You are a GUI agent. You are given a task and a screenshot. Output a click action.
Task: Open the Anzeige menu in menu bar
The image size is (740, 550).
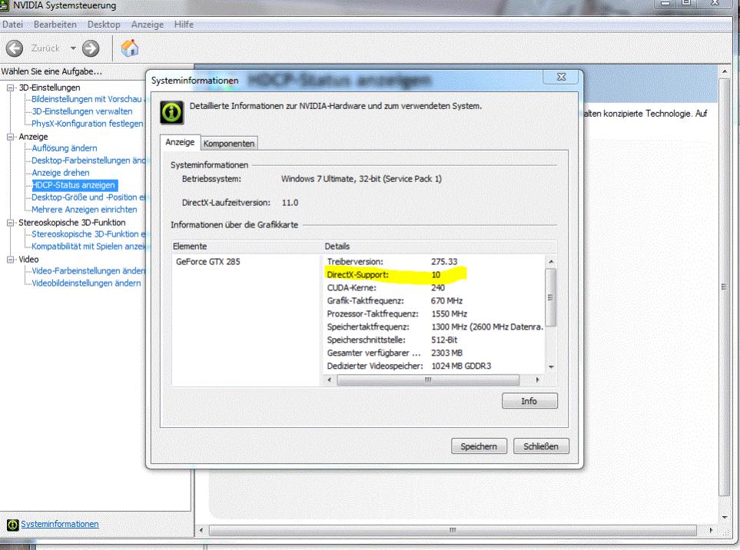148,25
